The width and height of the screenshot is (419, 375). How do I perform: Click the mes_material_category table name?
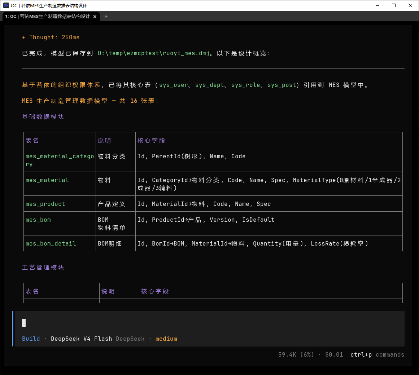coord(60,160)
